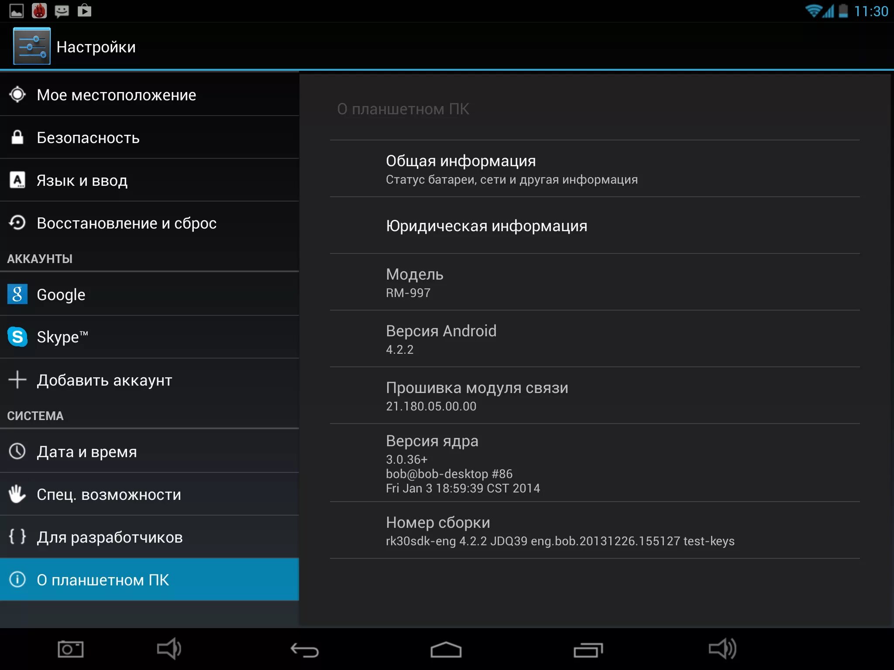This screenshot has width=894, height=670.
Task: Tap the screenshot camera icon
Action: point(71,649)
